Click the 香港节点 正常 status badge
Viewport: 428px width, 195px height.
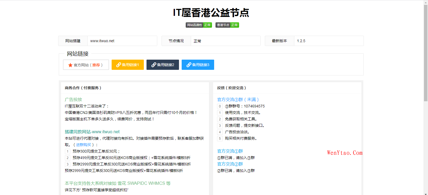[227, 25]
